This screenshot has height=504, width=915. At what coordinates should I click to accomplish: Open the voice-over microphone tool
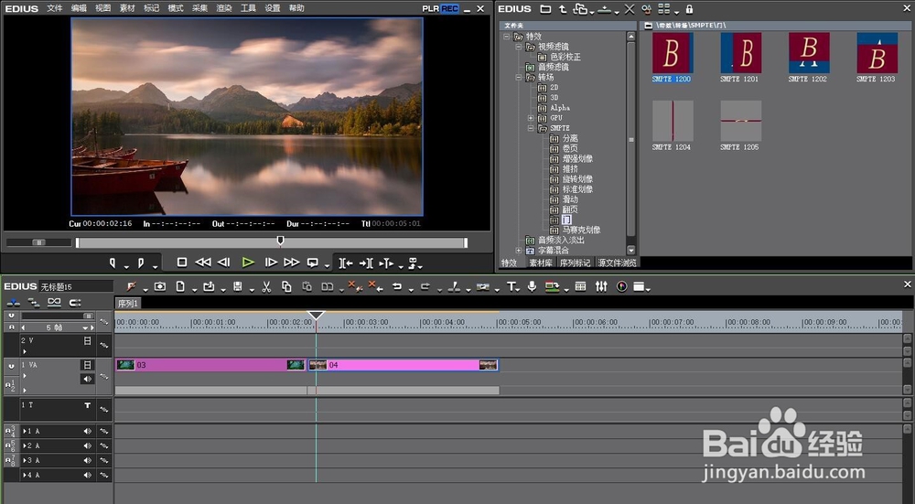(532, 286)
